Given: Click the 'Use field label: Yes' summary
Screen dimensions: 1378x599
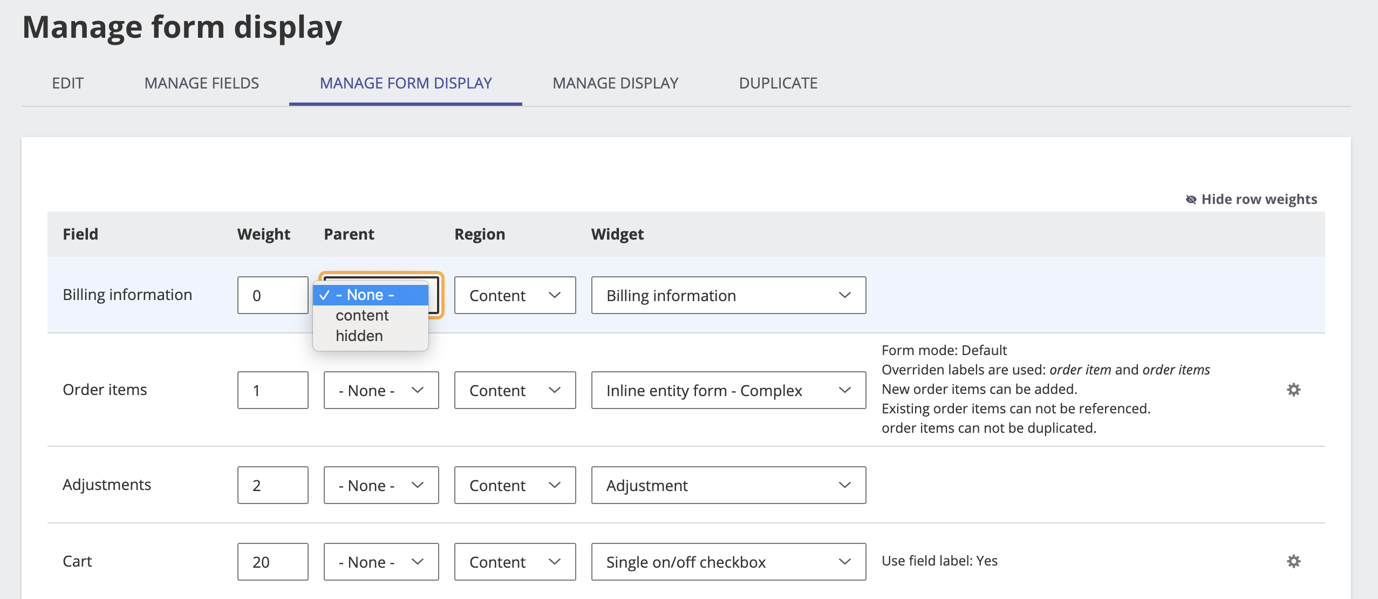Looking at the screenshot, I should click(x=939, y=561).
